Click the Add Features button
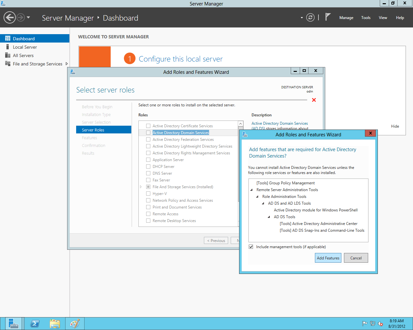This screenshot has width=413, height=330. coord(328,257)
